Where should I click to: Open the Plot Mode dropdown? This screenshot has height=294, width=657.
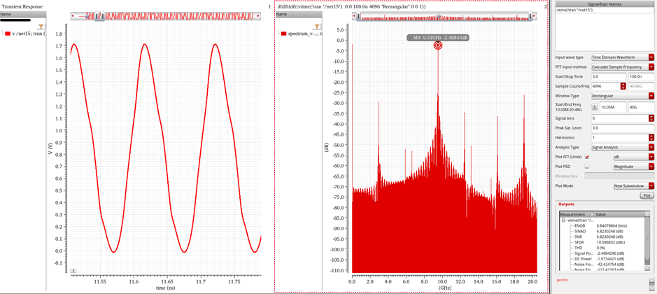tap(651, 186)
